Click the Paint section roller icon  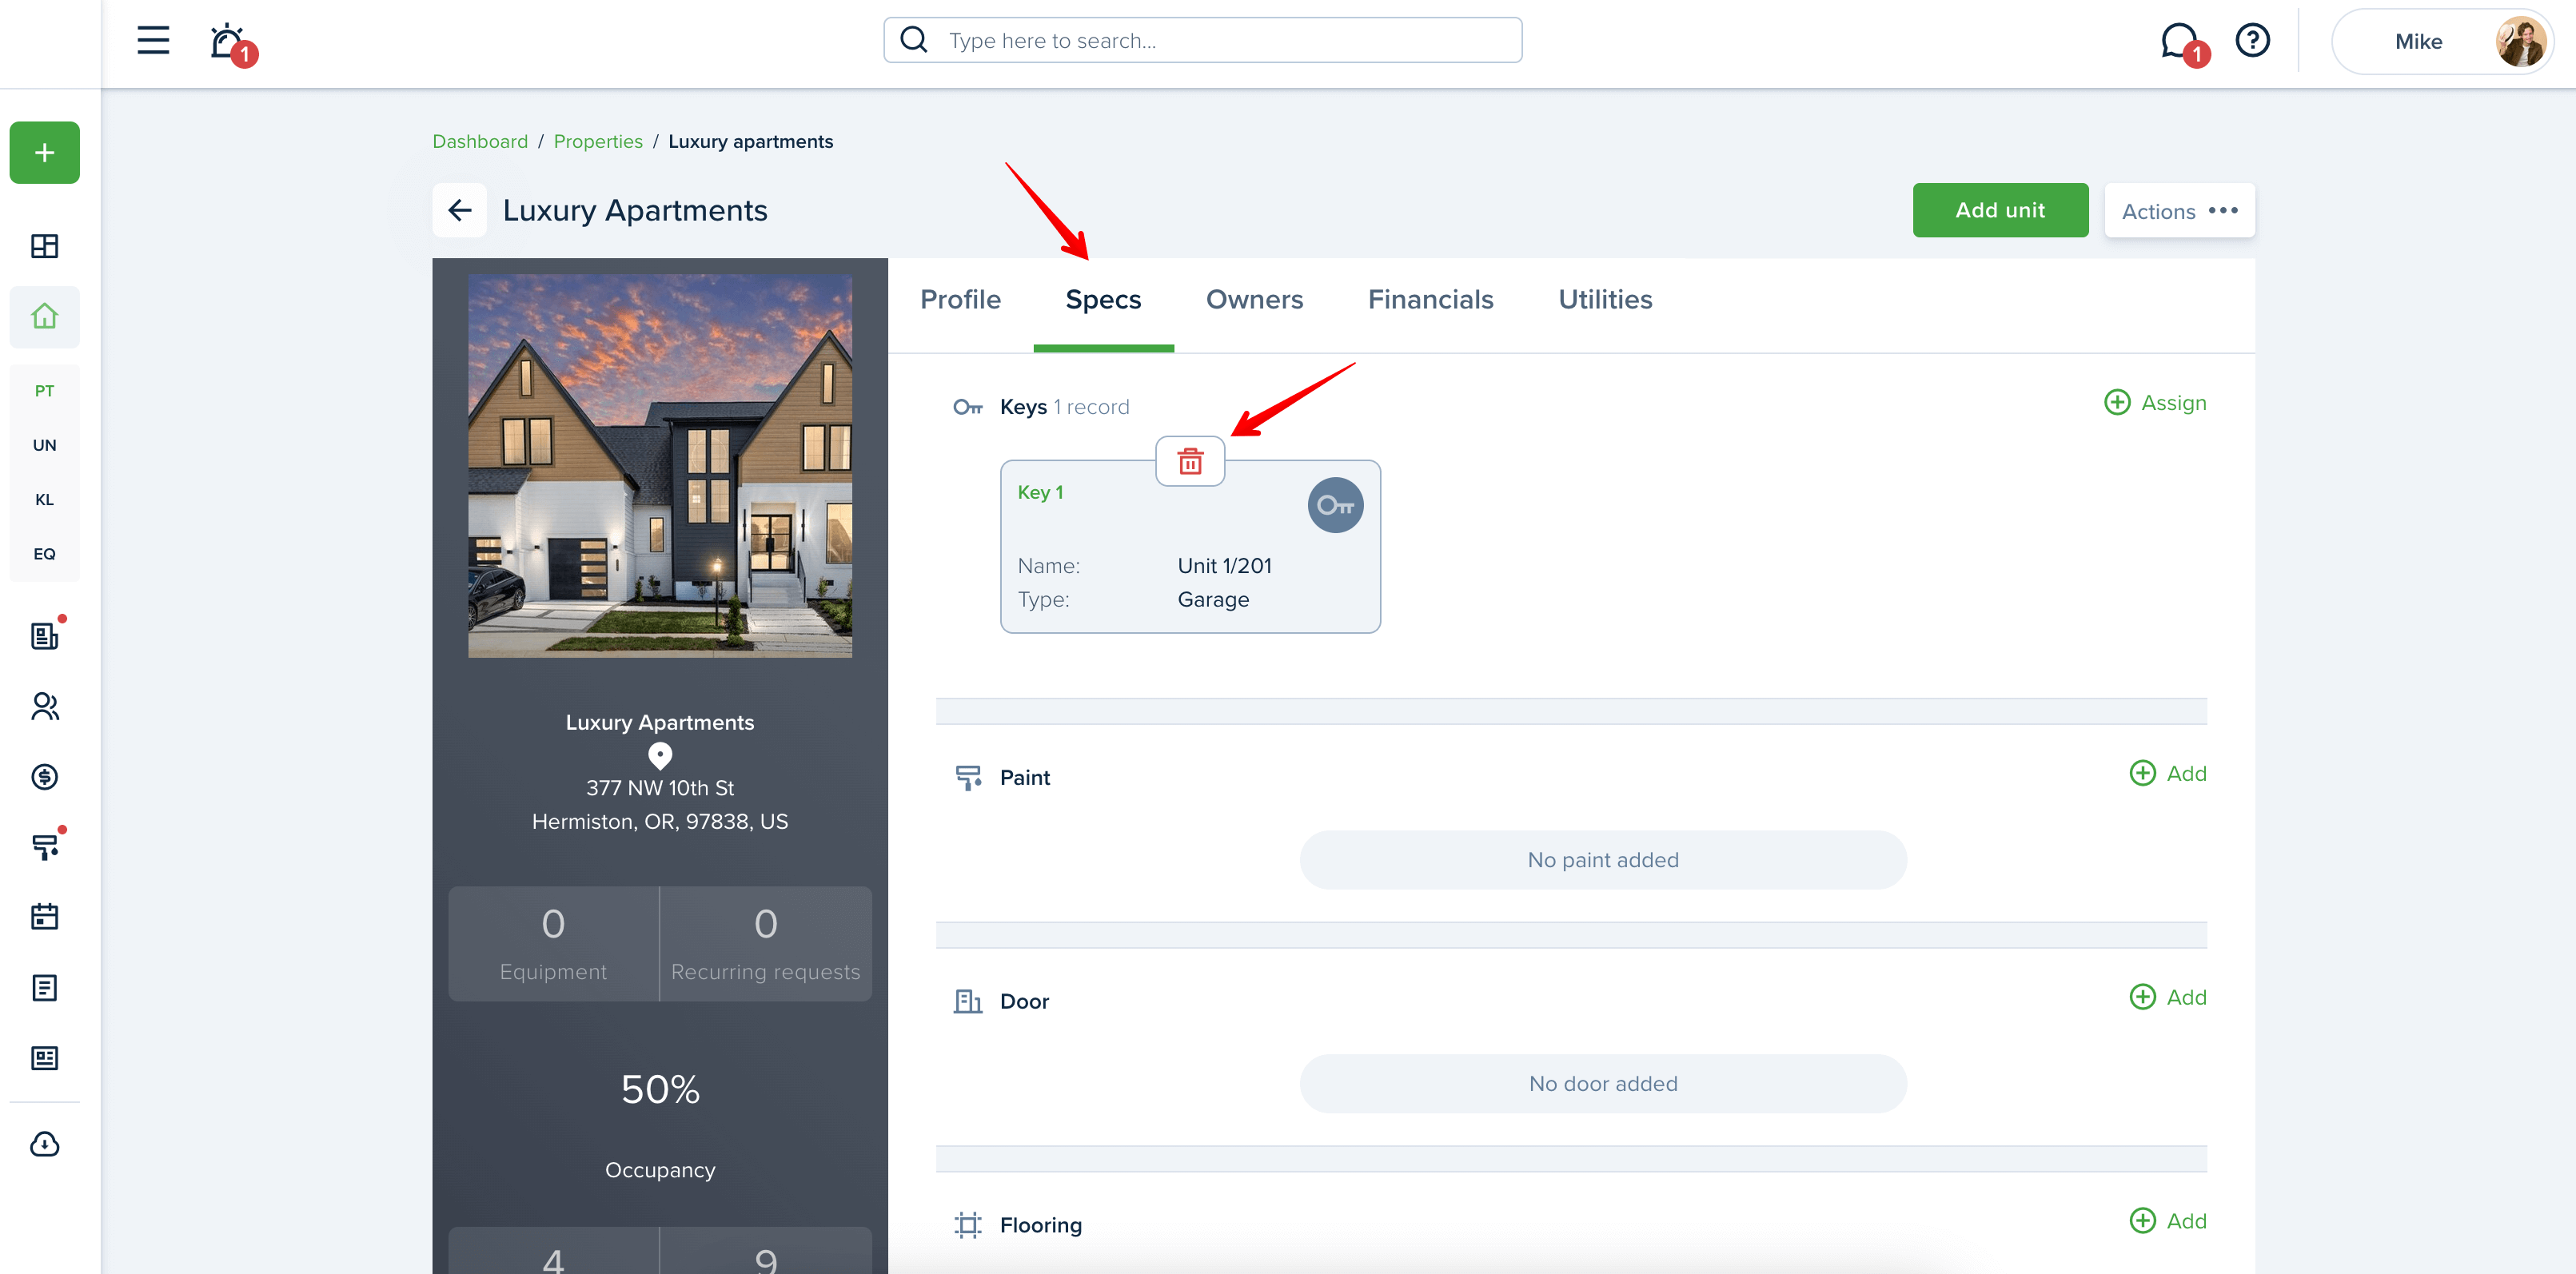point(968,778)
